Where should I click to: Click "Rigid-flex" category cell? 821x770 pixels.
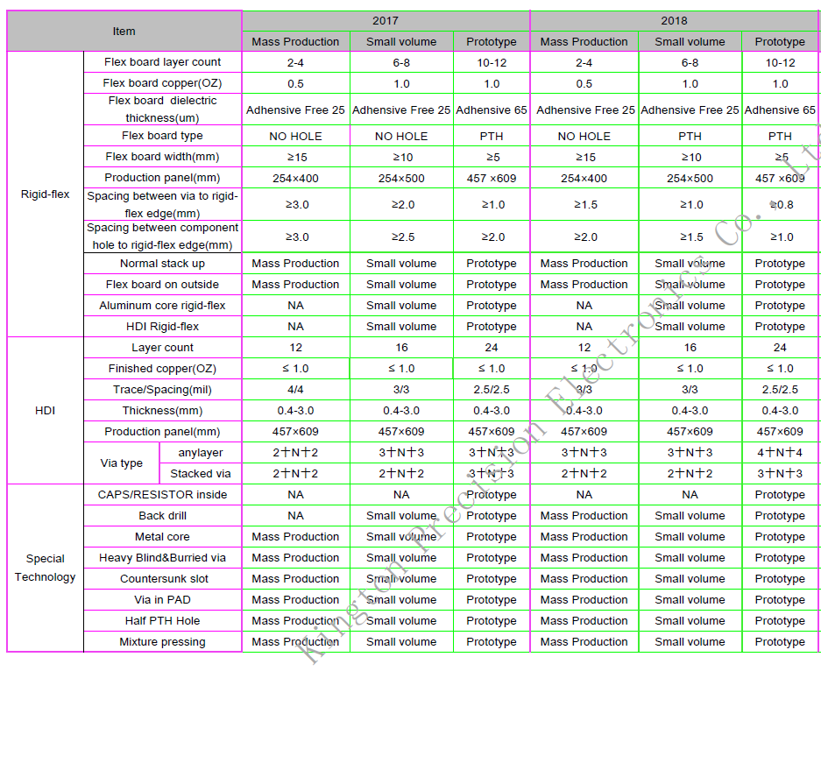tap(45, 194)
